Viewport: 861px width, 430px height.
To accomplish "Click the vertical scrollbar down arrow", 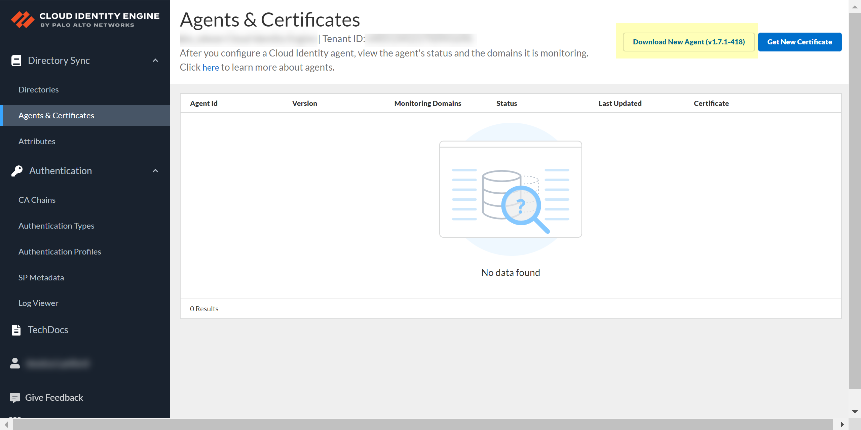I will (855, 412).
